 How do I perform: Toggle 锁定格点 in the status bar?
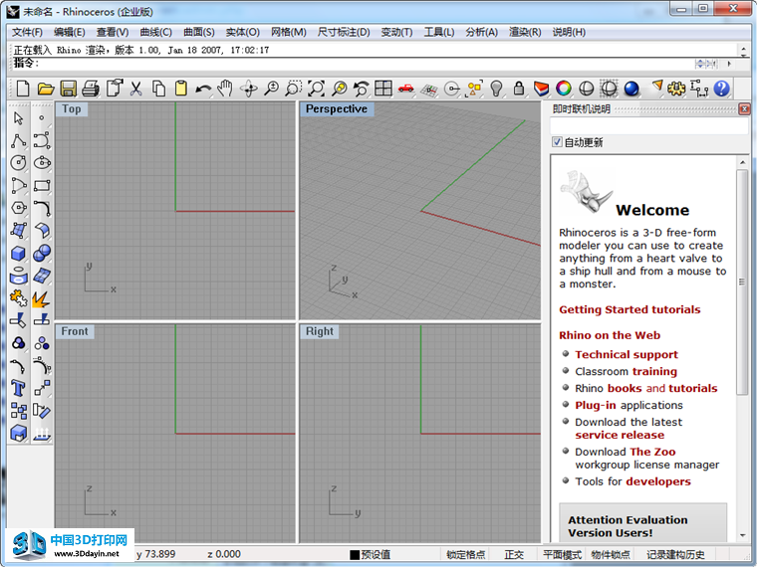point(465,554)
